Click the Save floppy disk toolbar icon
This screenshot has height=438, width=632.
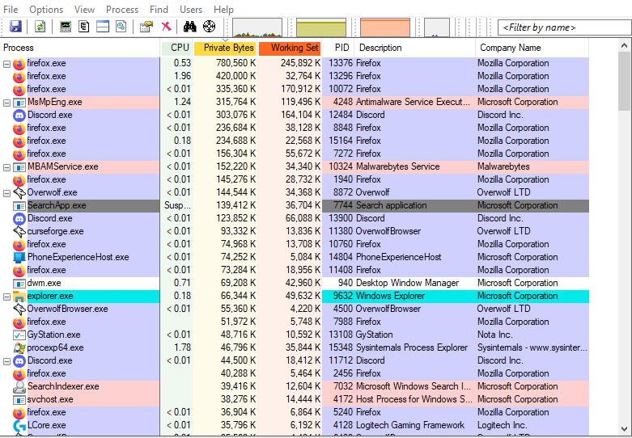[x=15, y=27]
